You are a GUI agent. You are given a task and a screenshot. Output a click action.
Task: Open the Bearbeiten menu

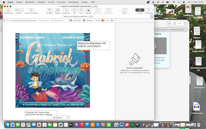(30, 2)
